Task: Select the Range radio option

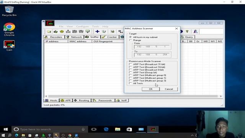Action: point(130,40)
